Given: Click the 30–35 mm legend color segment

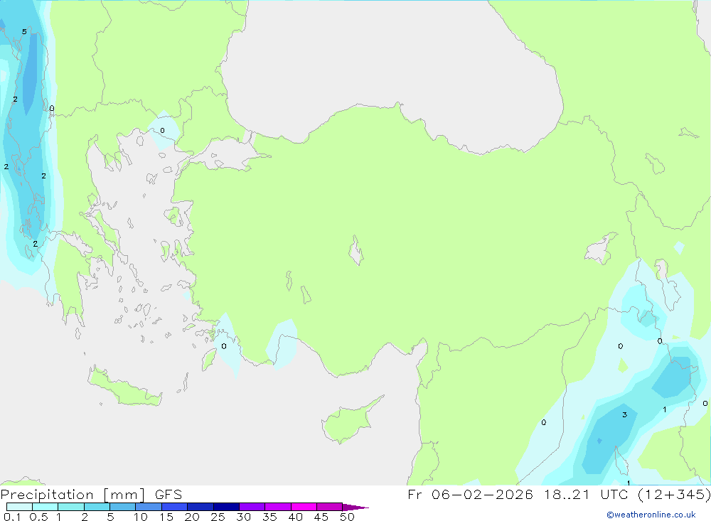Looking at the screenshot, I should coord(252,507).
